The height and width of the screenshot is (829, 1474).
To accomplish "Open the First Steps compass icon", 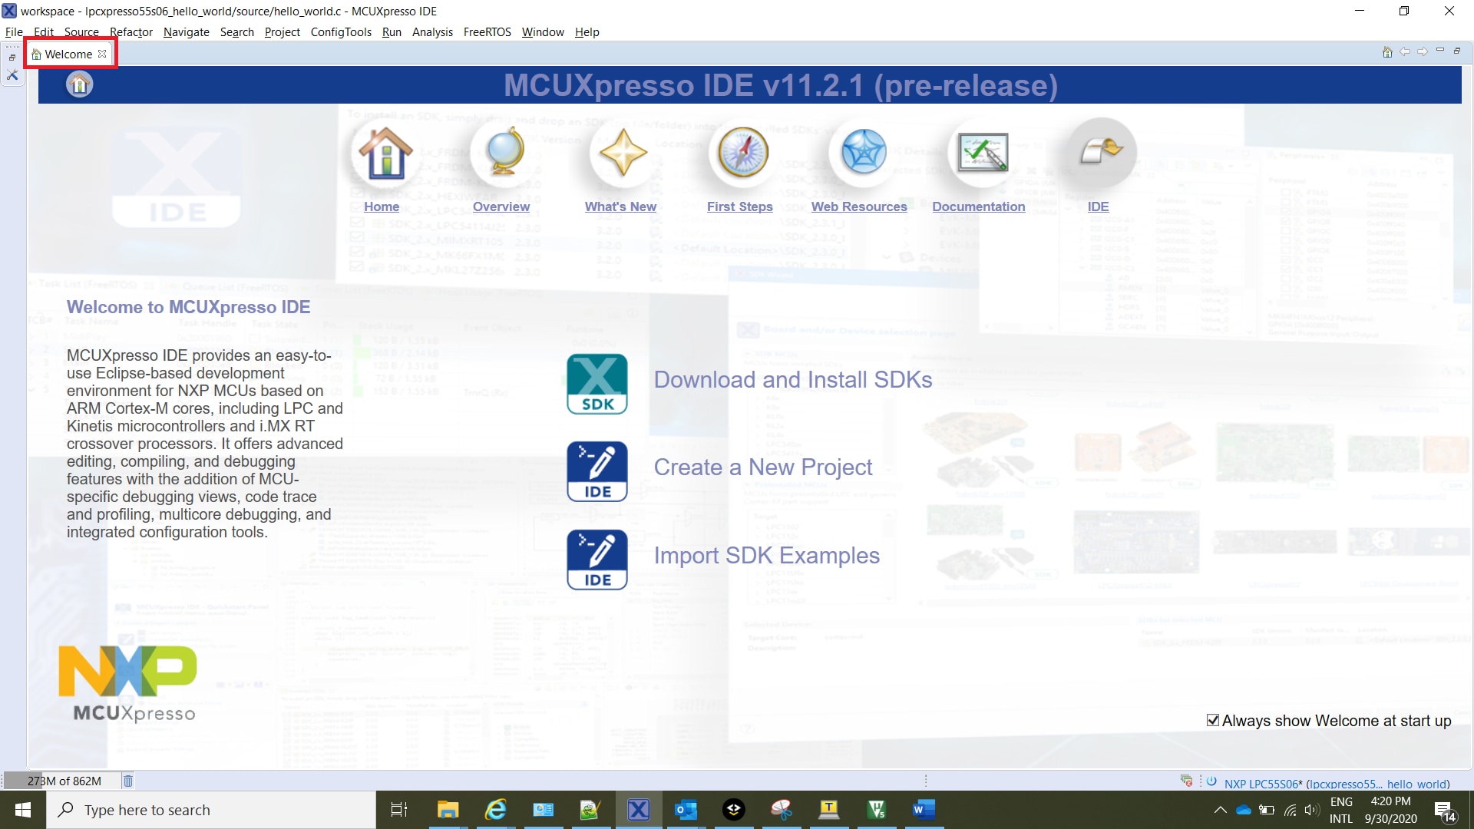I will click(742, 153).
